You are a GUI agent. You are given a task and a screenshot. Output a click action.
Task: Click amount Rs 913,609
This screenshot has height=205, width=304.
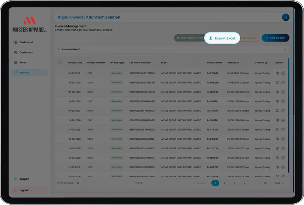tap(212, 73)
